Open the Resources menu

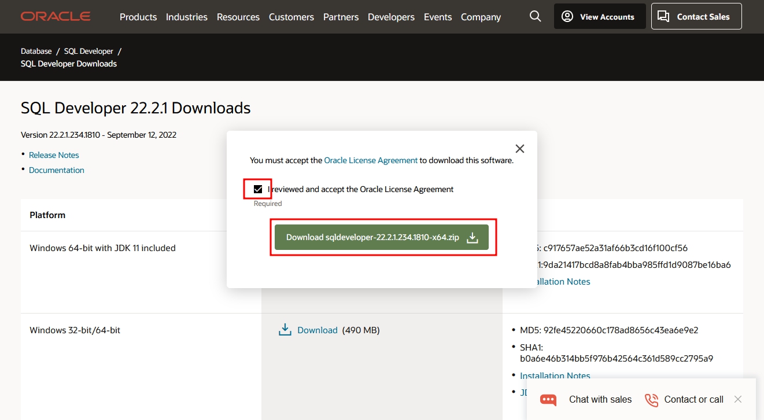click(238, 17)
